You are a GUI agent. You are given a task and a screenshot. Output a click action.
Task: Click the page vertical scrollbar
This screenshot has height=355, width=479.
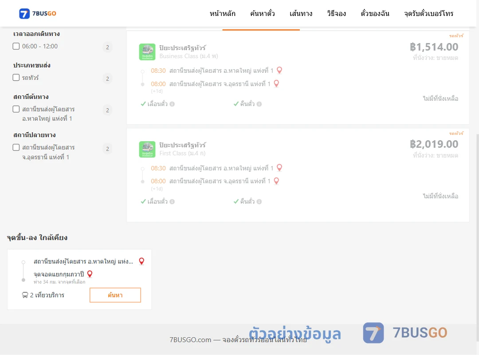point(477,238)
